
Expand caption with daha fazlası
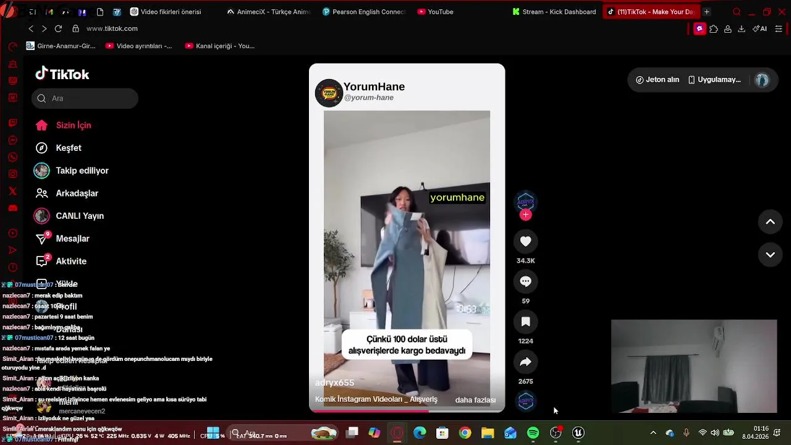475,400
